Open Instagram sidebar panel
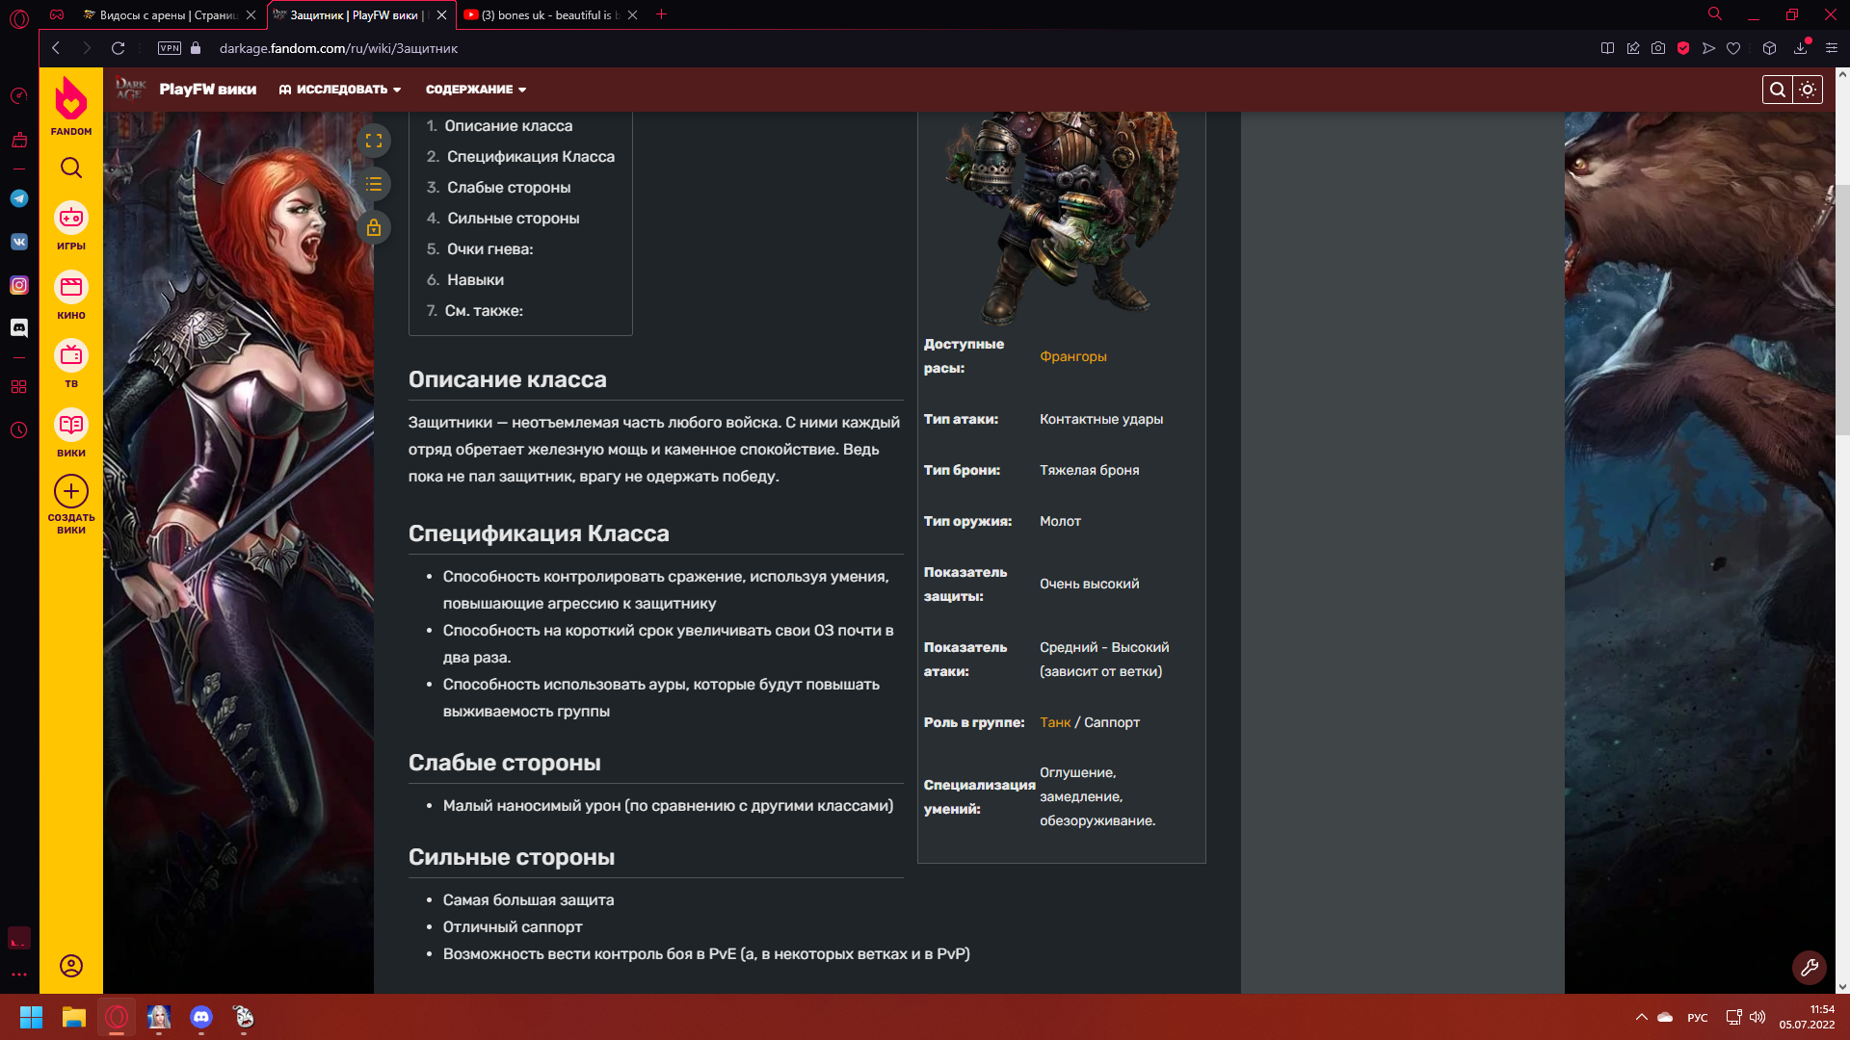The image size is (1850, 1040). (x=19, y=285)
